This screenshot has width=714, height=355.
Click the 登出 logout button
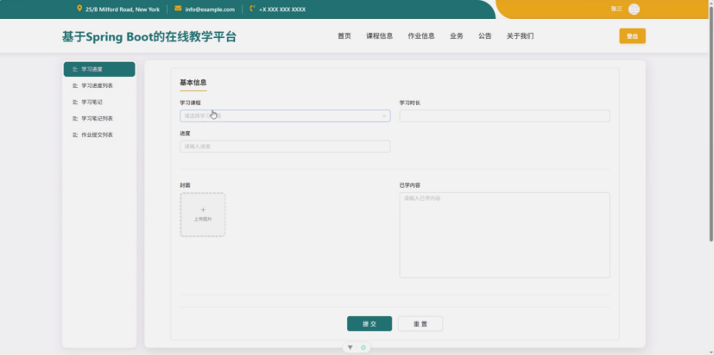pyautogui.click(x=632, y=36)
